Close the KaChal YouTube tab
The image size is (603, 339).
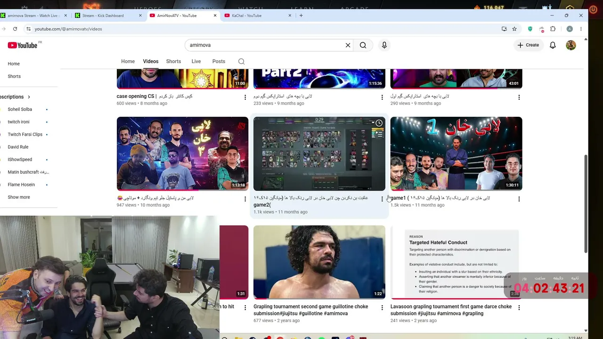click(x=290, y=16)
